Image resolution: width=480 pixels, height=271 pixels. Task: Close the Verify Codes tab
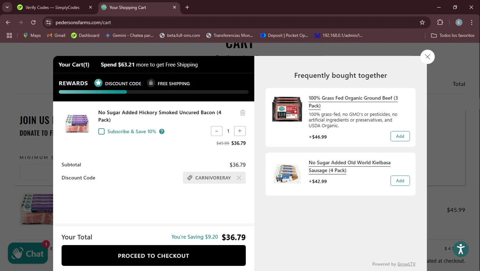[91, 7]
